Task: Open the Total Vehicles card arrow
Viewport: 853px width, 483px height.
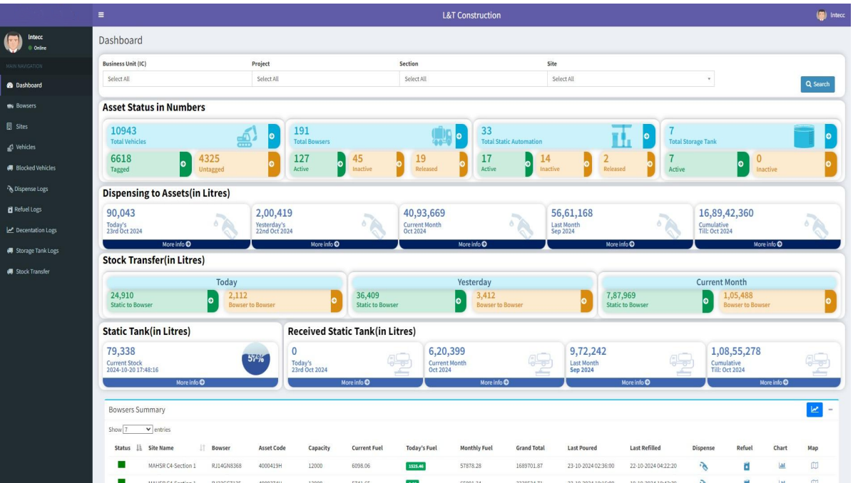Action: click(274, 136)
